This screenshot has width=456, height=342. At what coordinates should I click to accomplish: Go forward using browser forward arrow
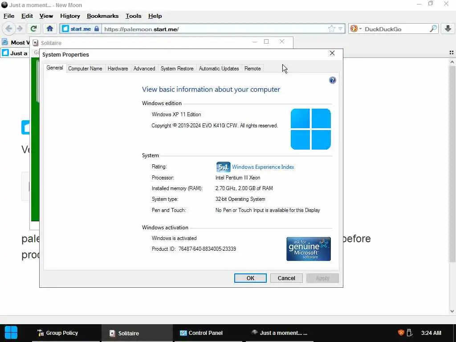click(20, 29)
